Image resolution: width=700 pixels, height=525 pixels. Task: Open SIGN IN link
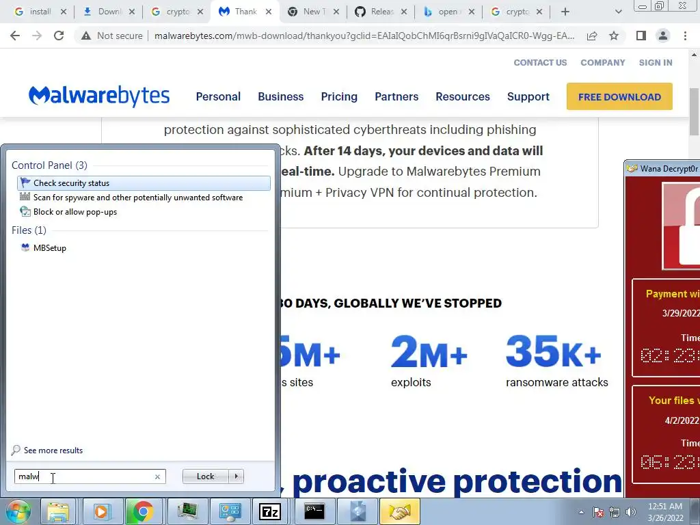point(656,62)
